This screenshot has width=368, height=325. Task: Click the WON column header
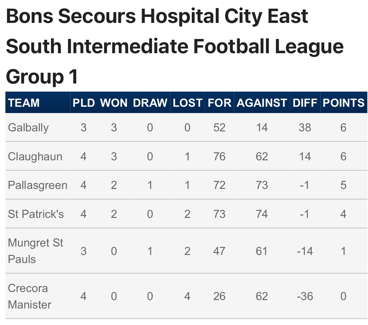click(114, 103)
